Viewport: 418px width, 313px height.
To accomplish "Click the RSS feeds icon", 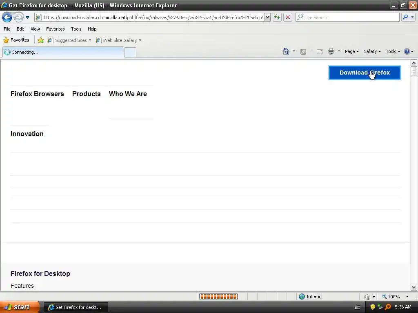I will [x=303, y=52].
